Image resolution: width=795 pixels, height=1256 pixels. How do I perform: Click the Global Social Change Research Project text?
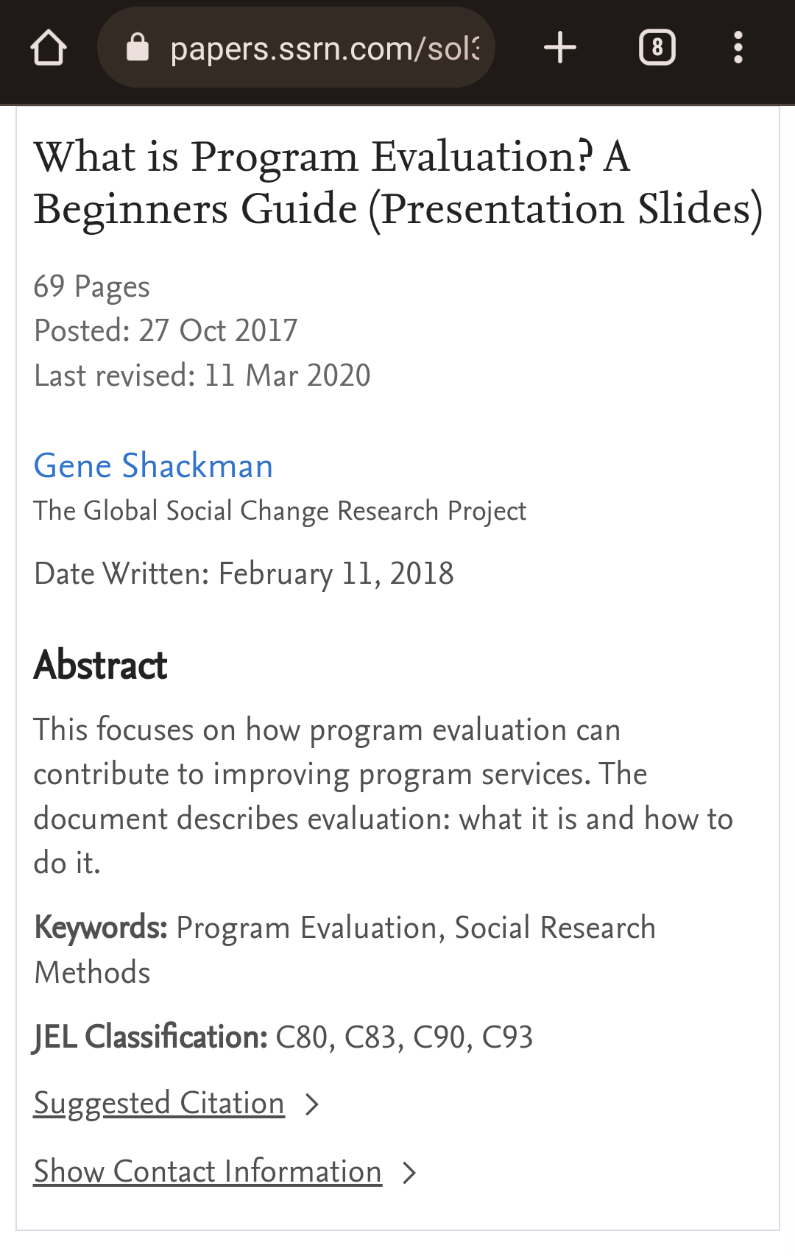(x=280, y=511)
